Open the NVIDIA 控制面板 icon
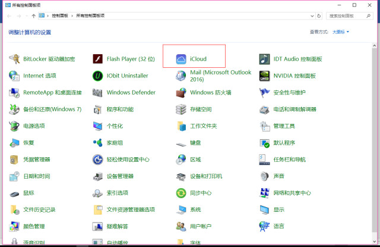The width and height of the screenshot is (380, 247). click(x=264, y=76)
